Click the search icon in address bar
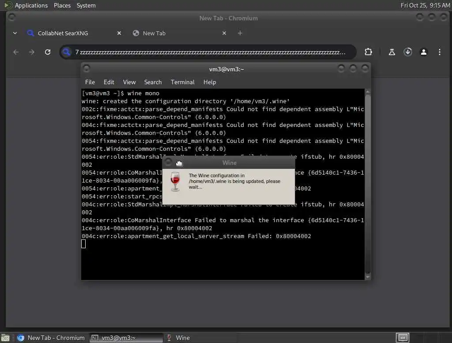This screenshot has width=452, height=343. click(66, 52)
